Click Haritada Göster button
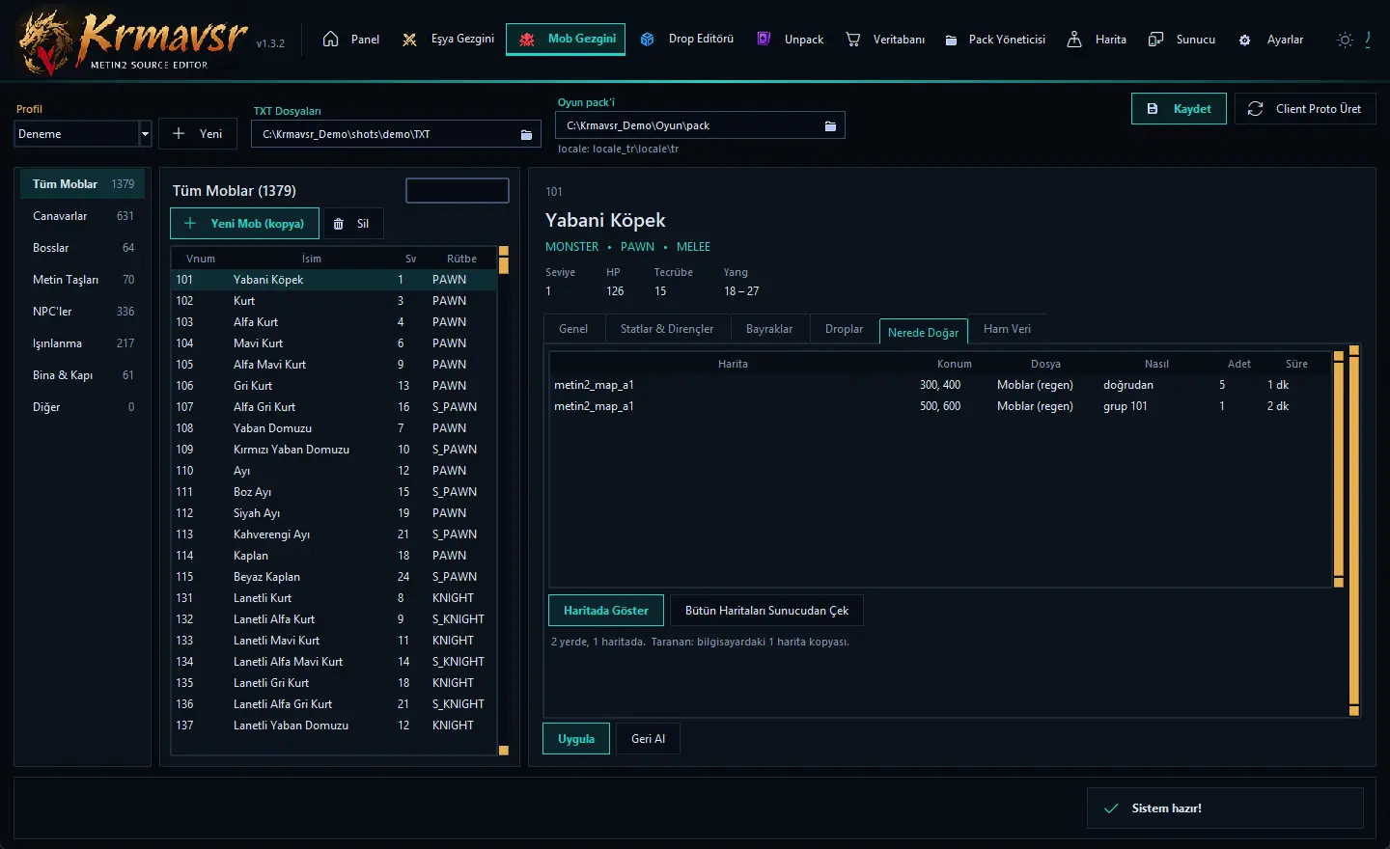Image resolution: width=1390 pixels, height=849 pixels. pyautogui.click(x=606, y=611)
